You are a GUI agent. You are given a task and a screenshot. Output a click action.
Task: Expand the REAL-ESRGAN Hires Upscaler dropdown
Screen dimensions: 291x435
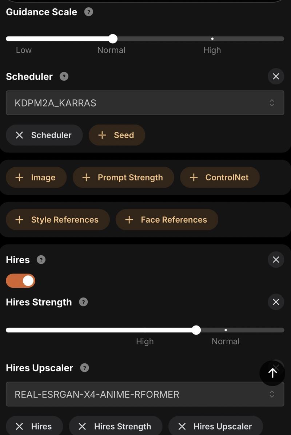coord(145,394)
